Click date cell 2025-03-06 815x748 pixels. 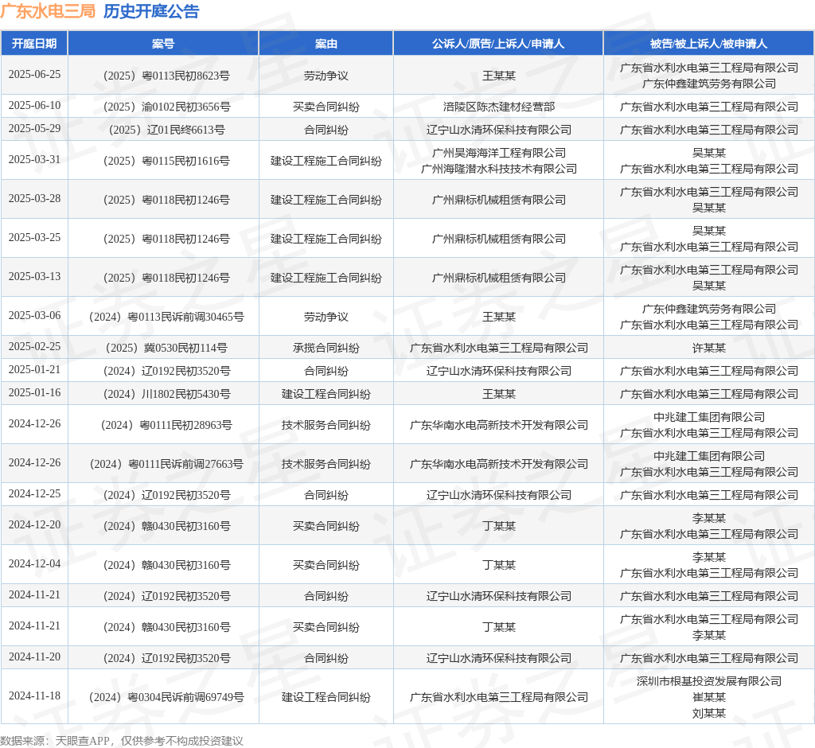coord(34,316)
